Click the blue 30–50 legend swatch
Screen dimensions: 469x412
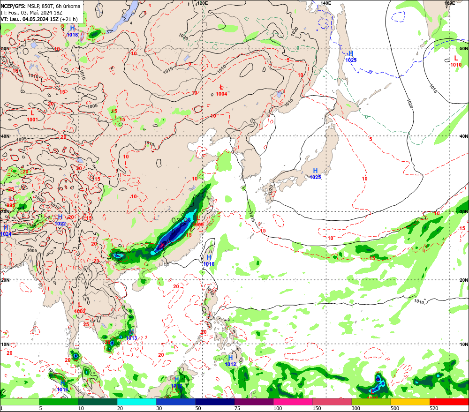pos(176,402)
